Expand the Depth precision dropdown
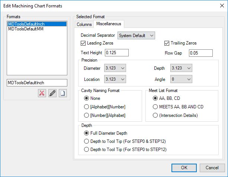This screenshot has height=177, width=228. (x=181, y=68)
